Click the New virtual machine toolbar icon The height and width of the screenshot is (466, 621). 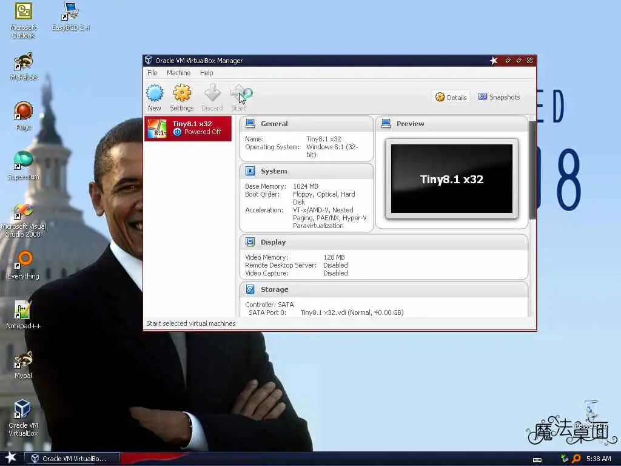pos(155,93)
